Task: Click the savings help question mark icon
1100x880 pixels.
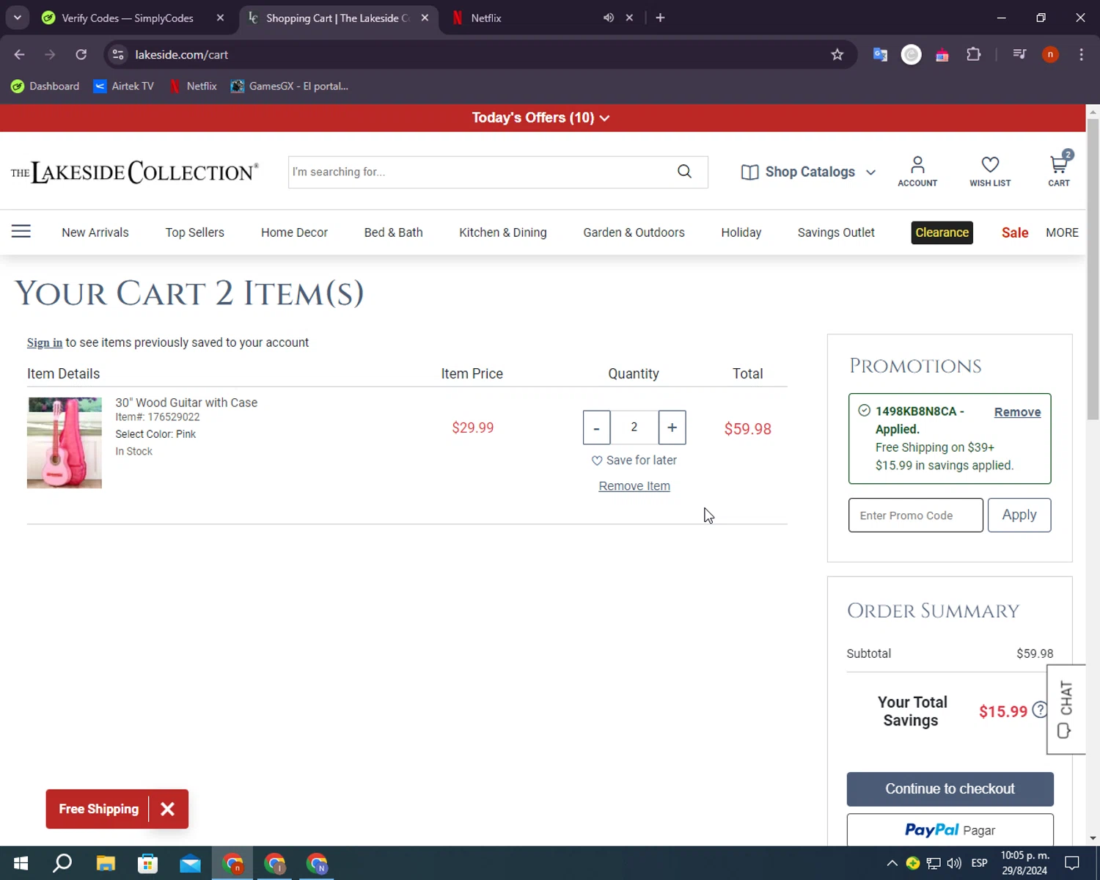Action: pyautogui.click(x=1039, y=710)
